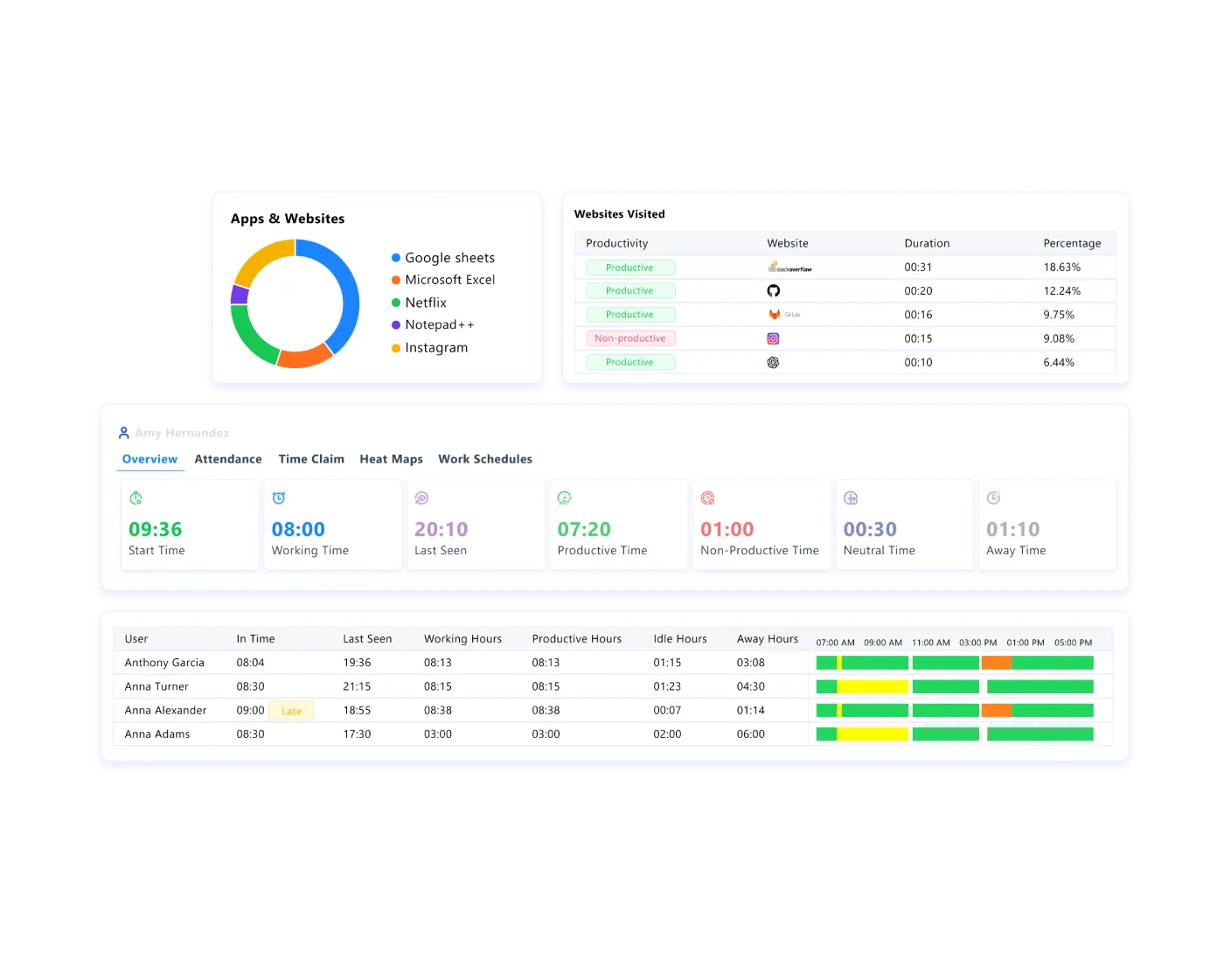The image size is (1231, 953).
Task: Select the Anthony Garcia user row
Action: pyautogui.click(x=164, y=663)
